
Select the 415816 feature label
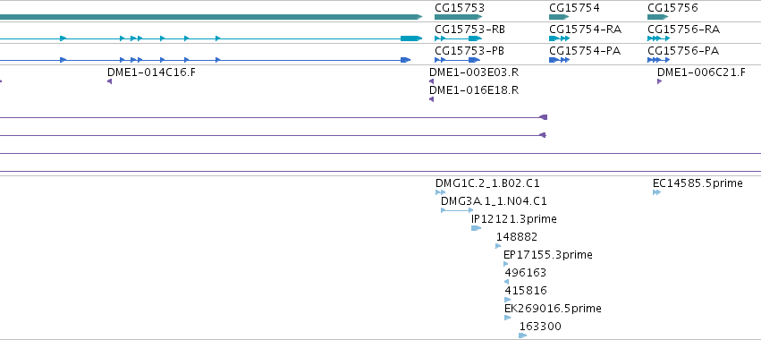526,291
